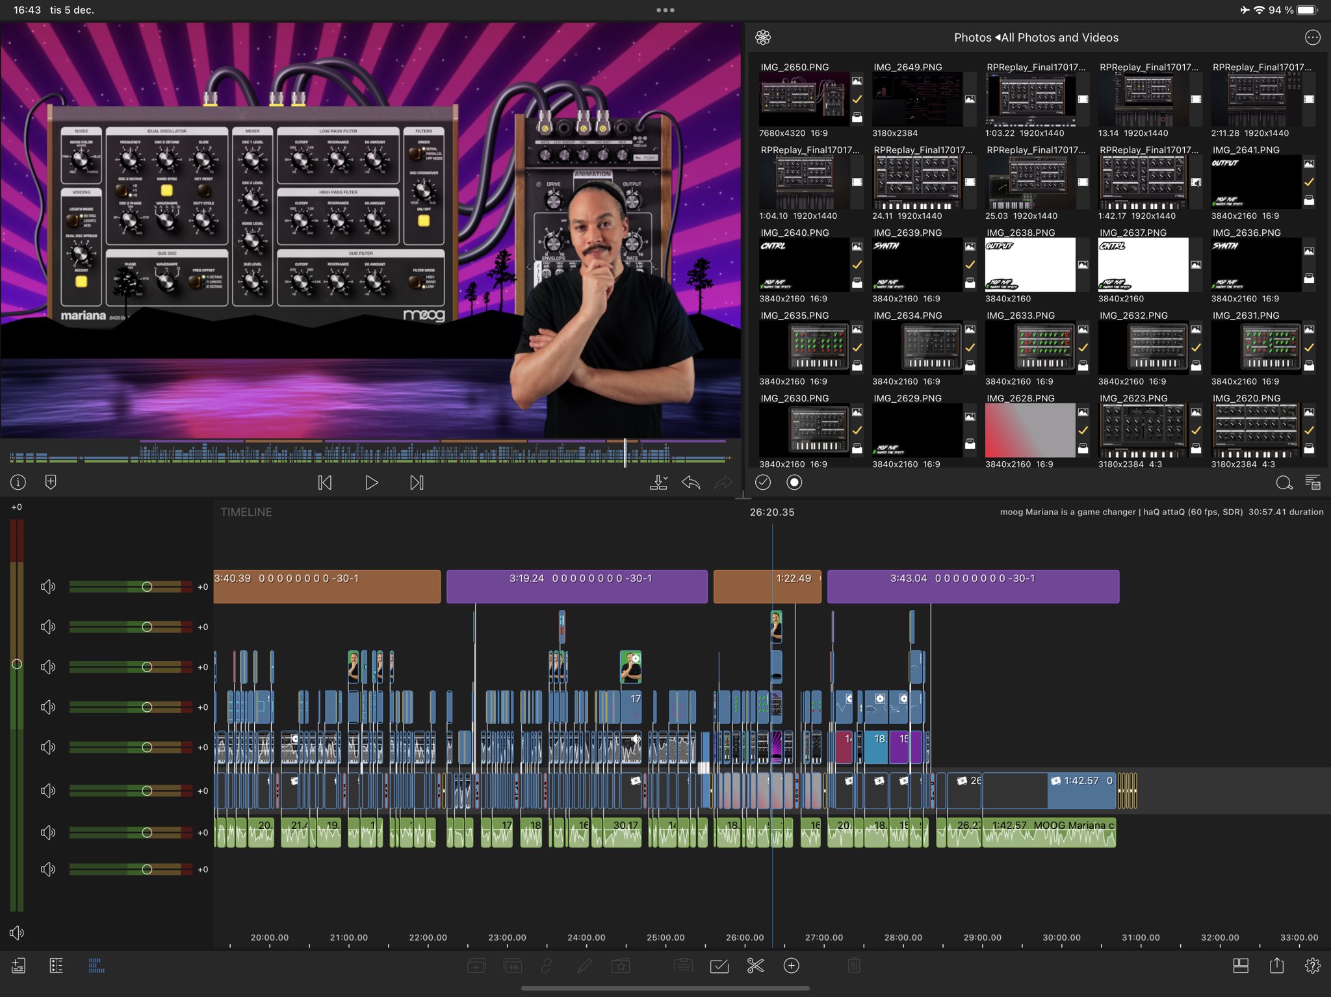This screenshot has width=1331, height=997.
Task: Redo the last undone edit
Action: click(x=723, y=482)
